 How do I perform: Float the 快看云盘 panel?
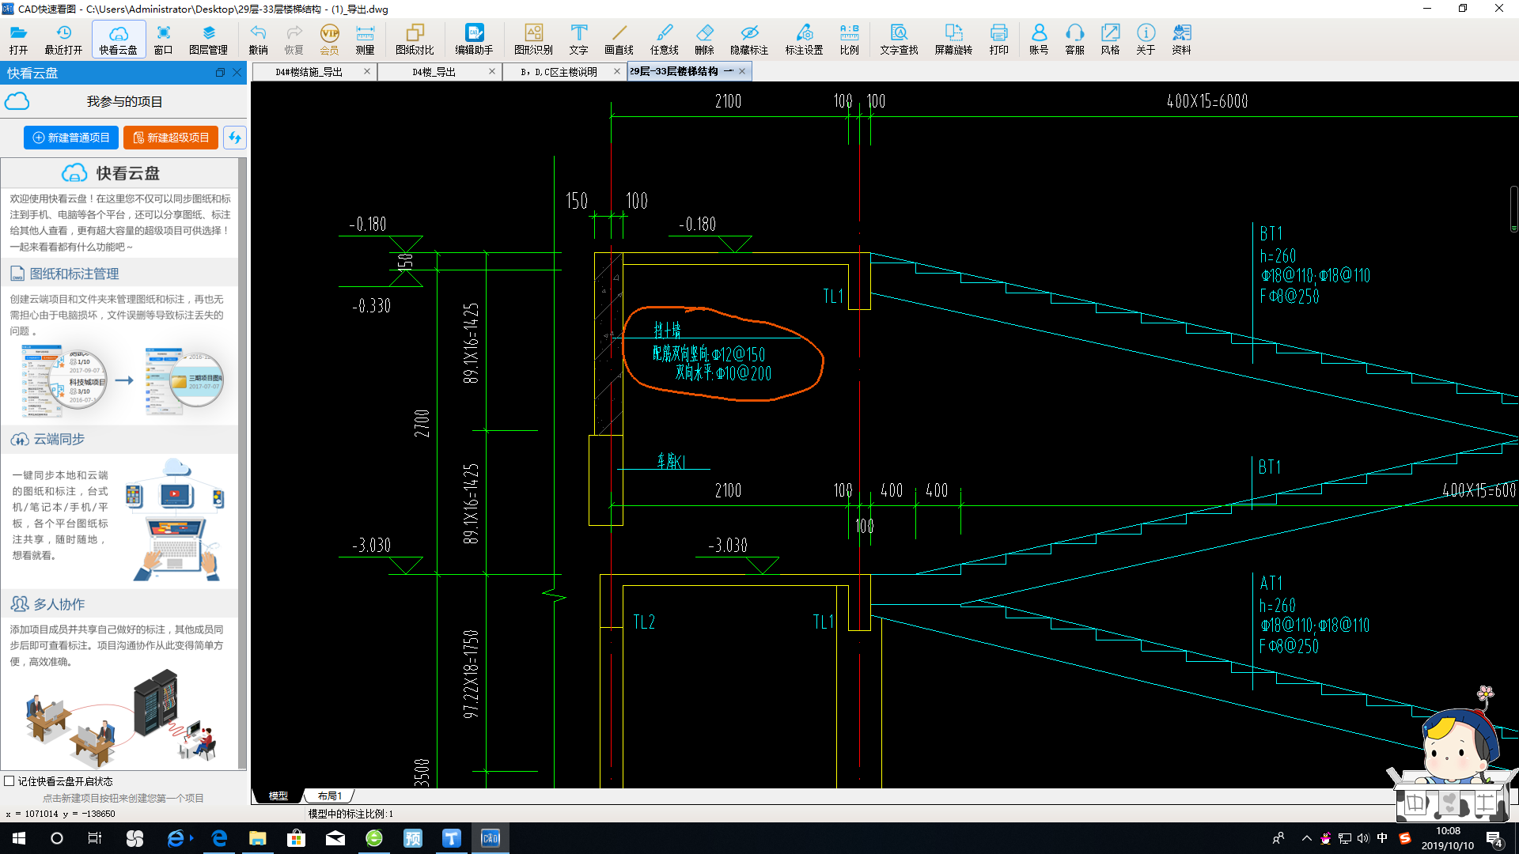[220, 73]
